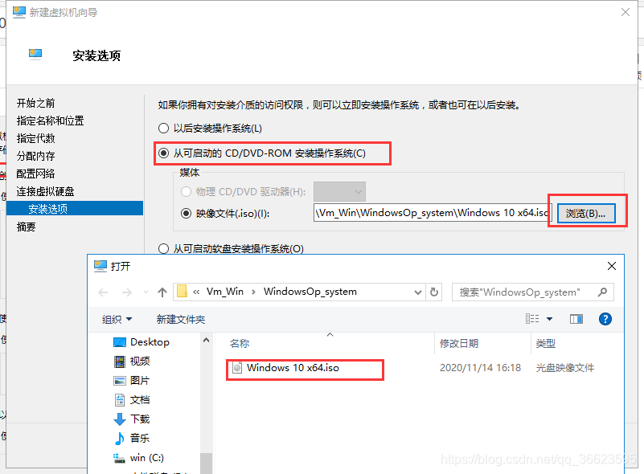Go to 开始之前 wizard step
Viewport: 644px width, 474px height.
[x=35, y=103]
